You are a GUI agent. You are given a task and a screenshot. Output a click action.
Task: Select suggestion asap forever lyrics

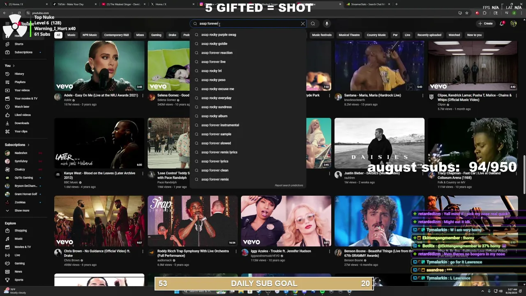[248, 161]
